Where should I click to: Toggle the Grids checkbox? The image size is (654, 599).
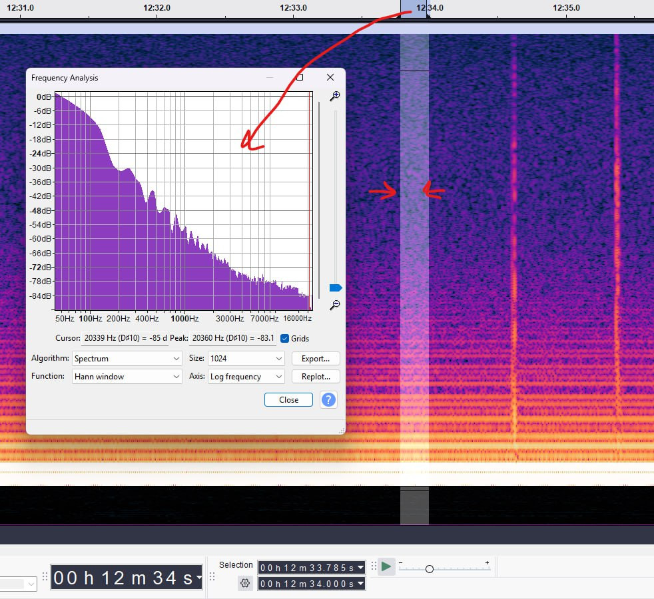coord(285,338)
